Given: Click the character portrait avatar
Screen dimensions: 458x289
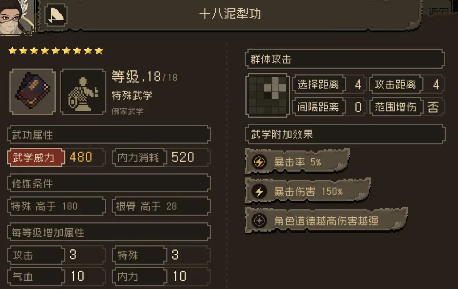Looking at the screenshot, I should coord(17,17).
